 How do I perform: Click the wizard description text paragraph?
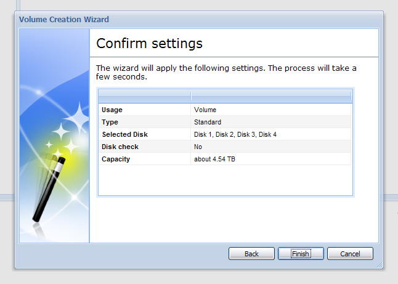(x=226, y=72)
